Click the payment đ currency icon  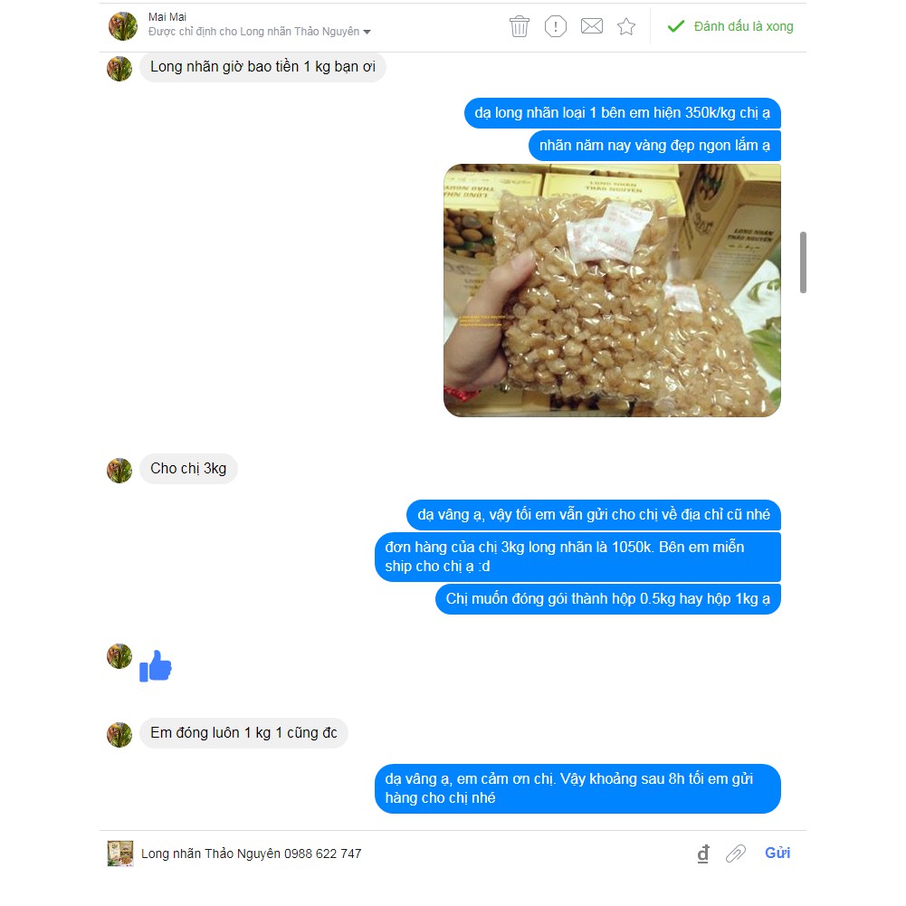(x=702, y=854)
